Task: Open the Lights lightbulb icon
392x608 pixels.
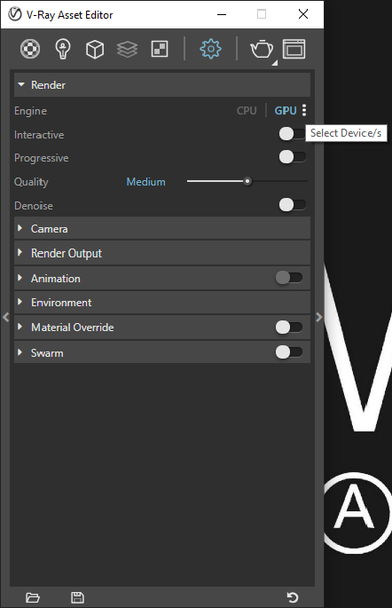Action: tap(63, 49)
